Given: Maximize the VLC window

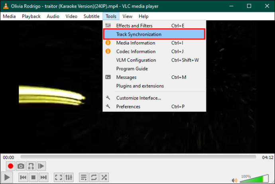Looking at the screenshot, I should tap(249, 6).
